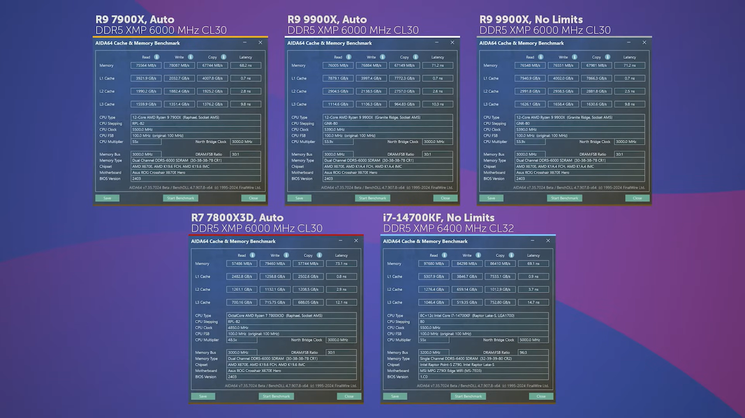Image resolution: width=745 pixels, height=418 pixels.
Task: Click memory read value "97680 MB/s"
Action: (x=434, y=263)
